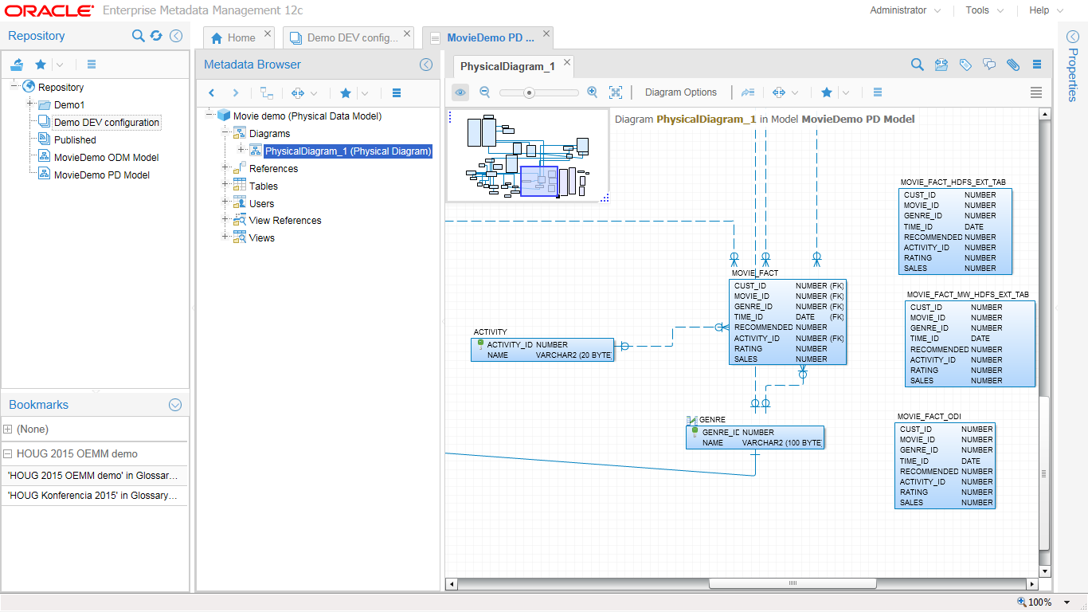Expand the Views tree node
1088x612 pixels.
(225, 237)
